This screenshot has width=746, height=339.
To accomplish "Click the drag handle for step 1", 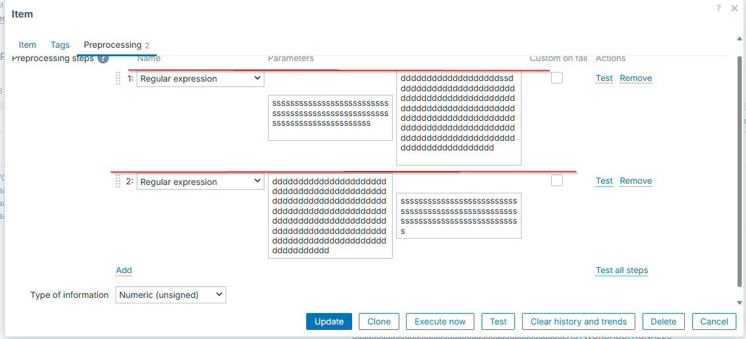I will pyautogui.click(x=118, y=79).
